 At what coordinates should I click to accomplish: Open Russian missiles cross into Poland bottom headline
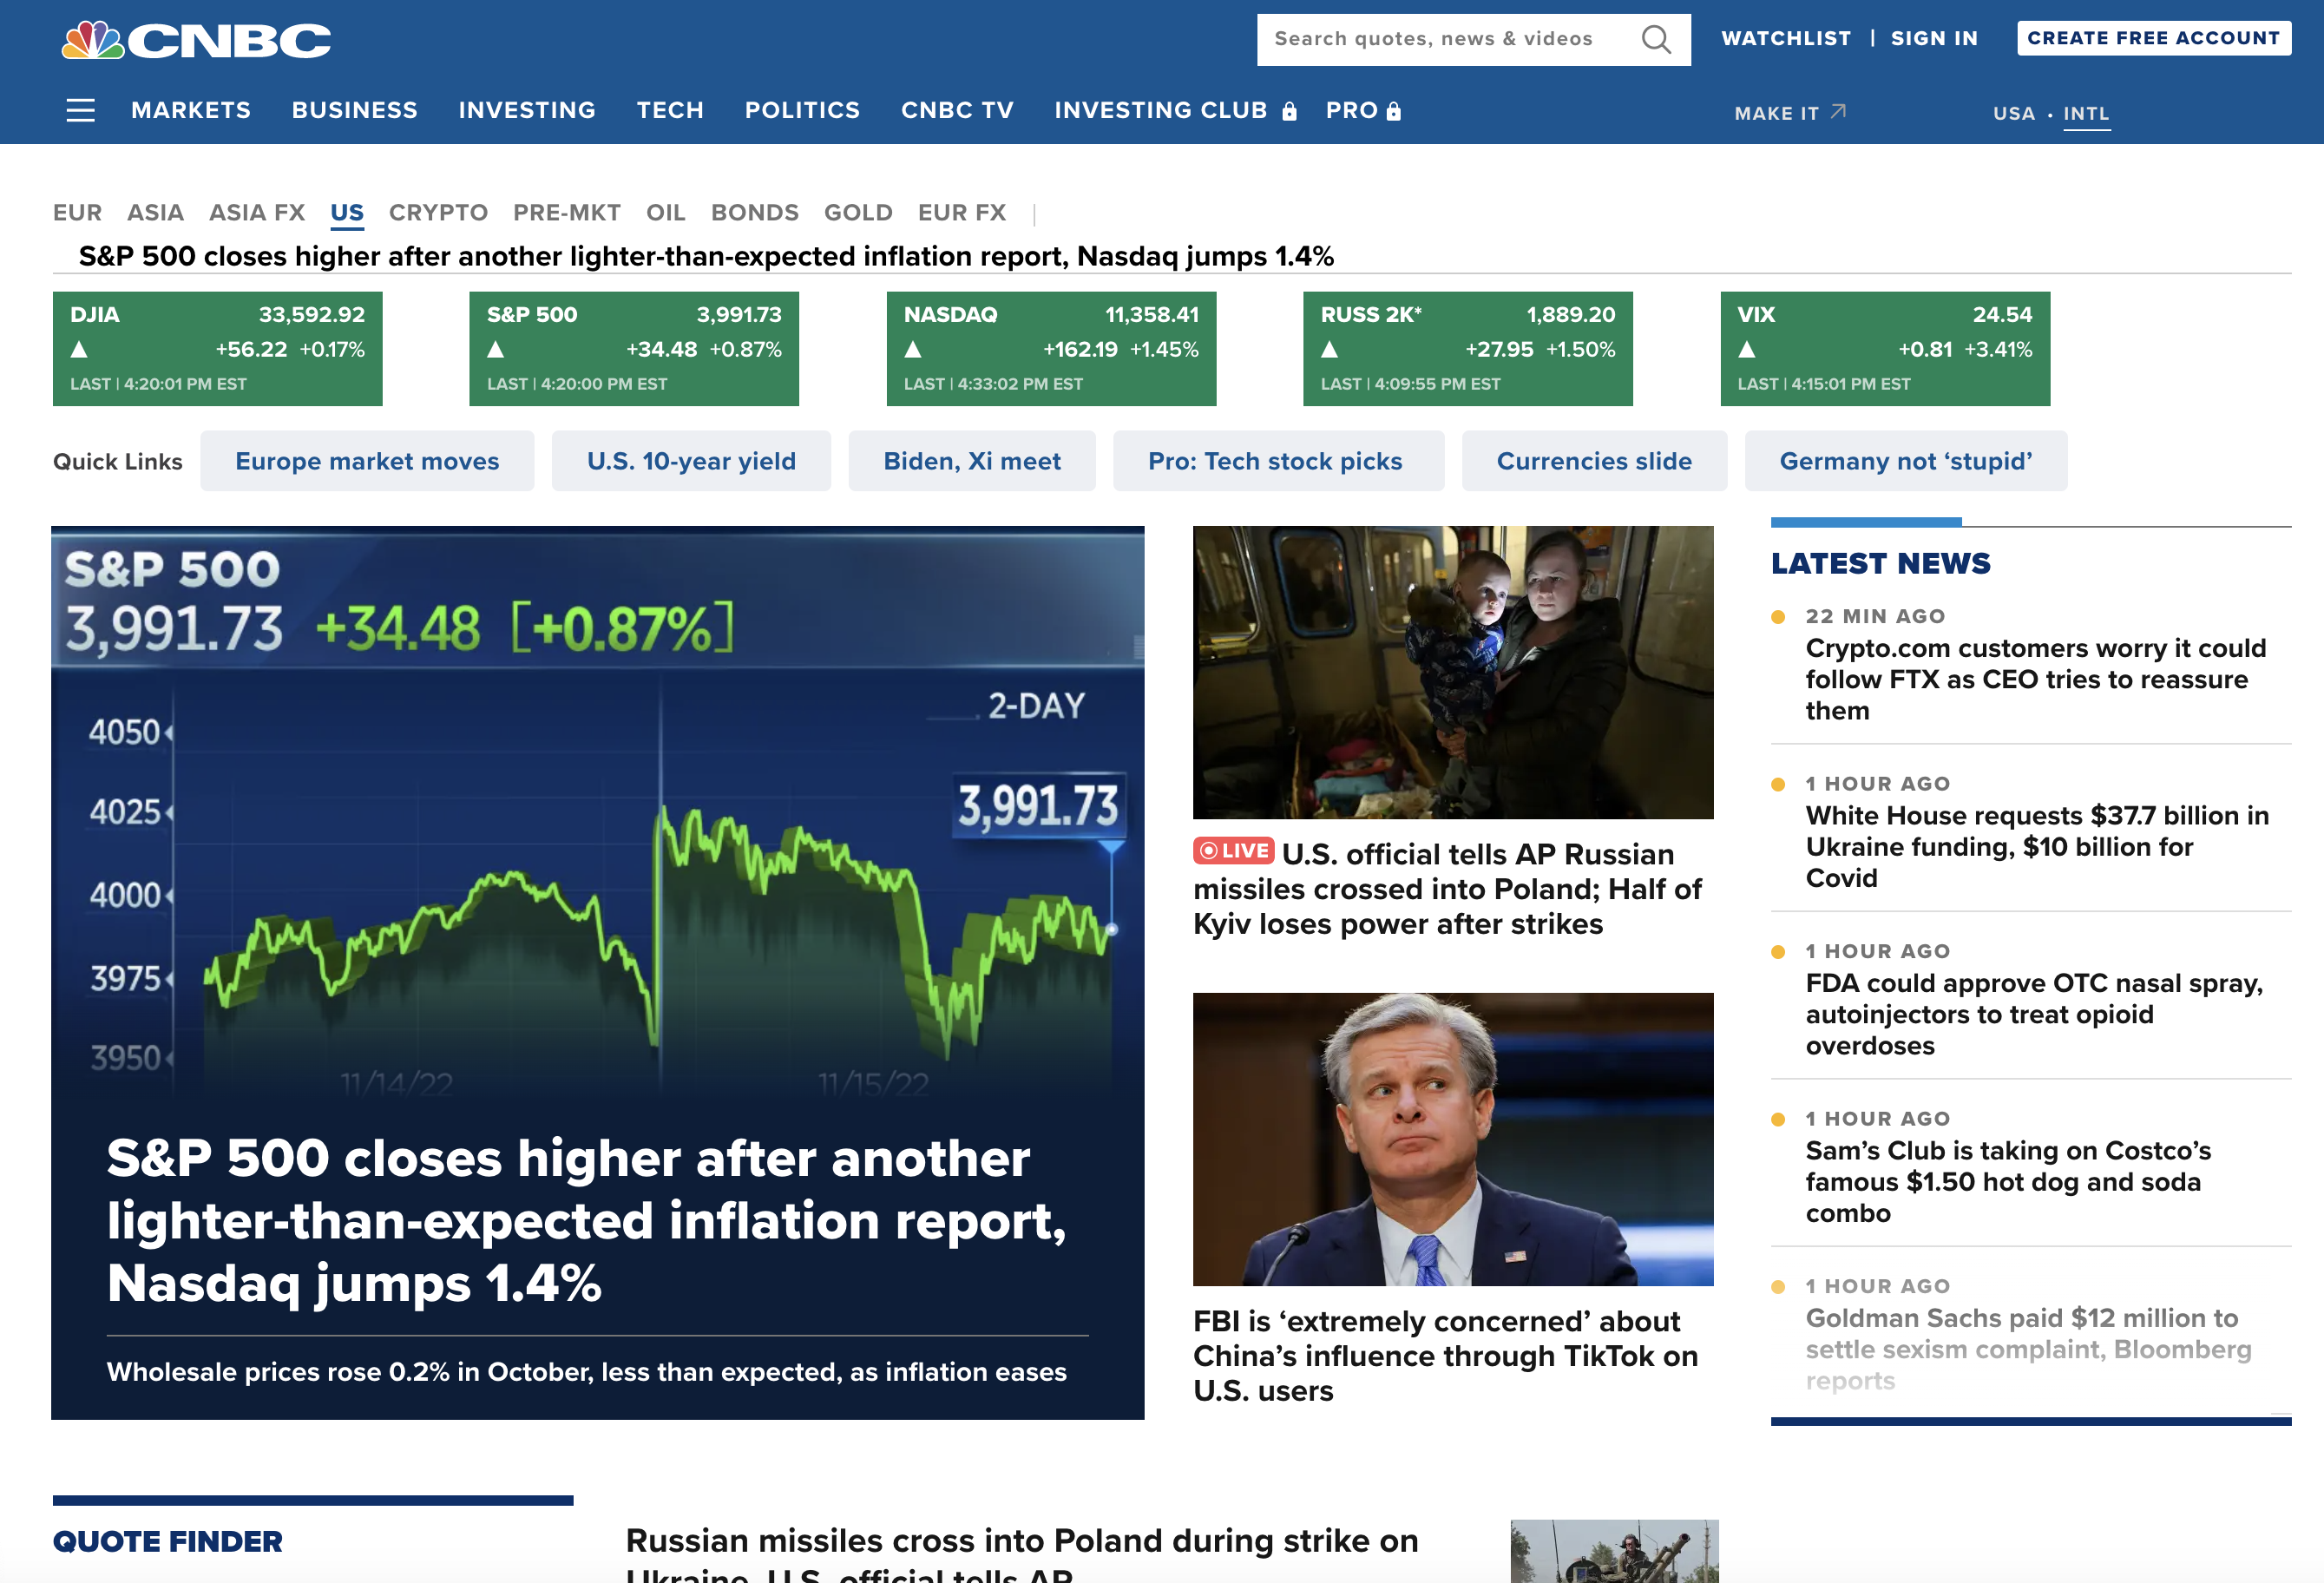click(x=1022, y=1553)
